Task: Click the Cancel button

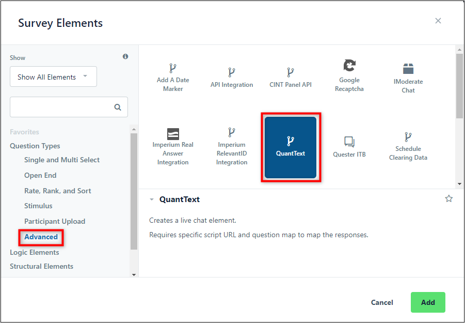Action: pos(382,302)
